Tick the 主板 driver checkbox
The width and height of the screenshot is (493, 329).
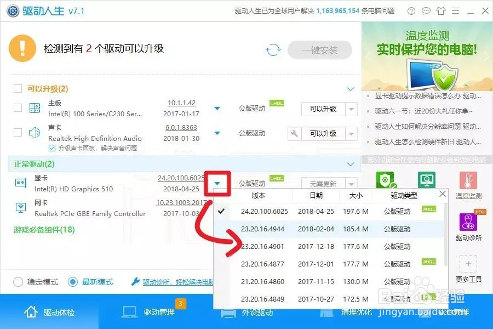tap(18, 107)
